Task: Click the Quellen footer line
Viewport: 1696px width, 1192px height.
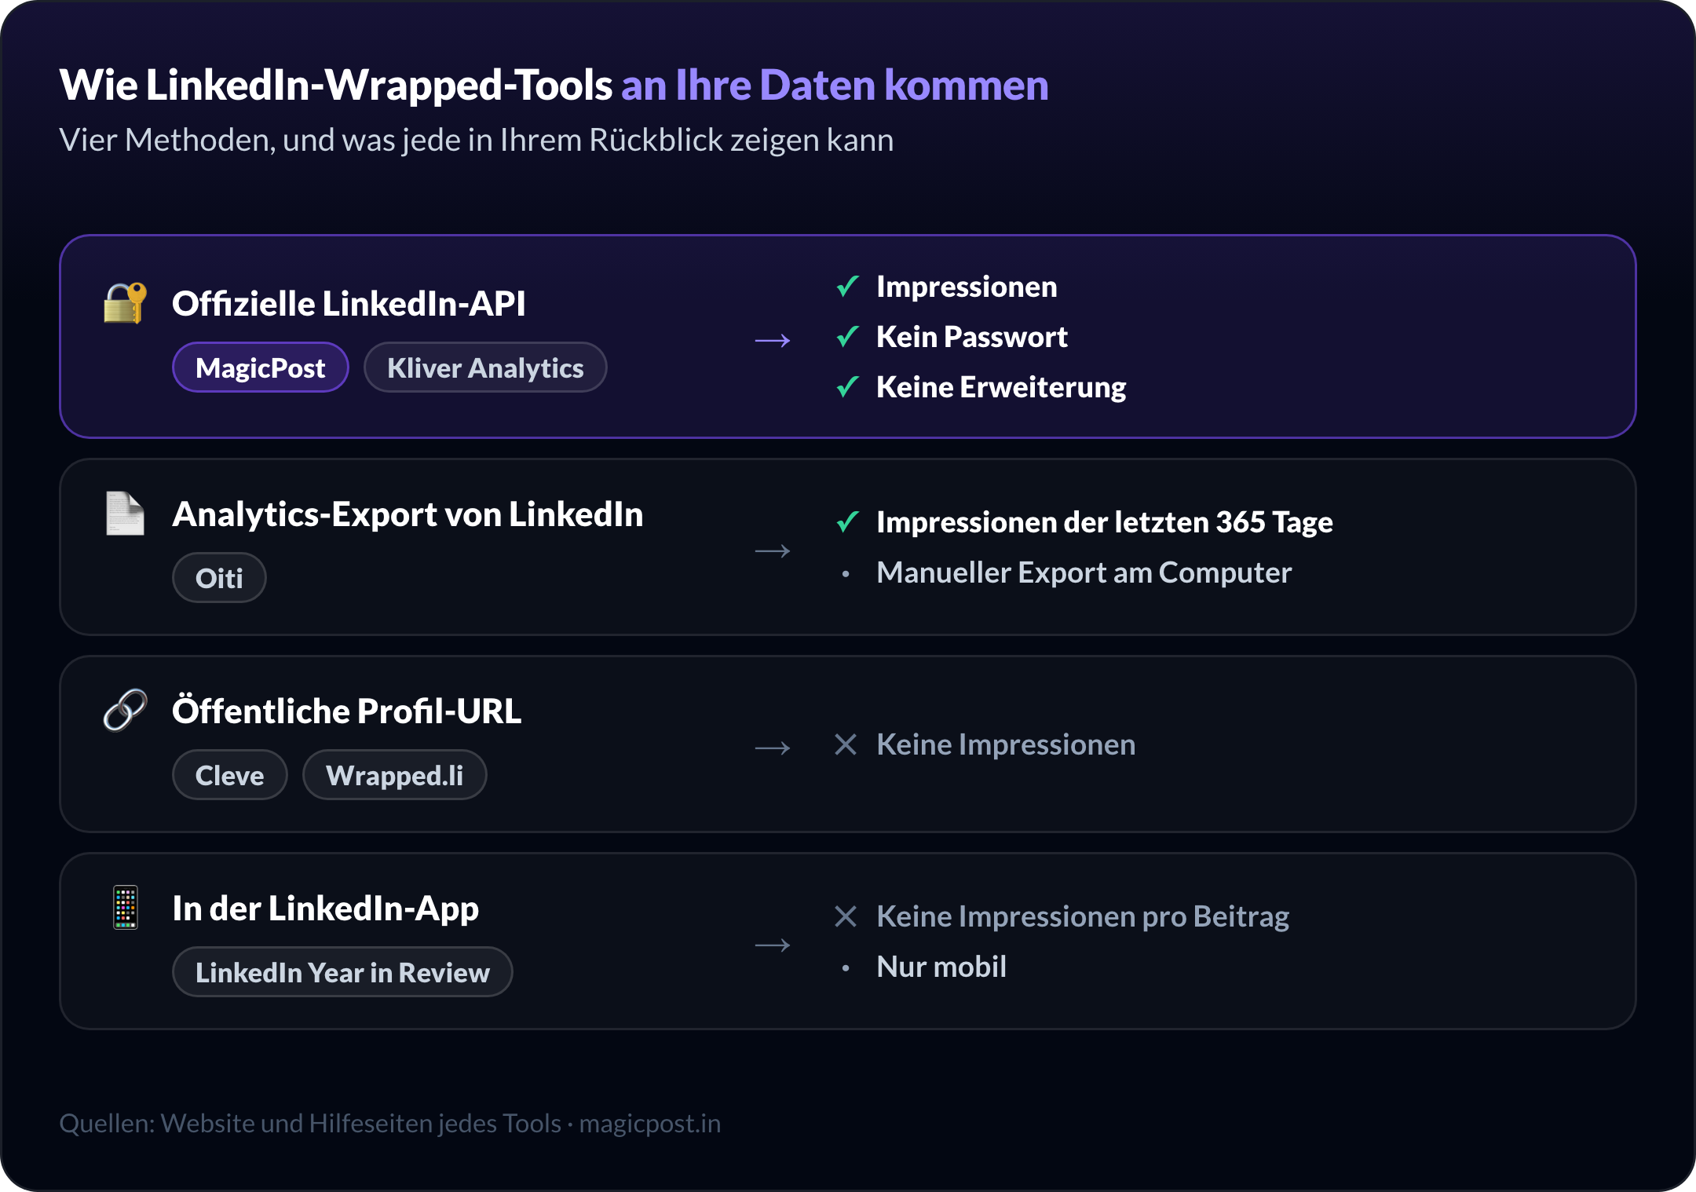Action: click(x=390, y=1124)
